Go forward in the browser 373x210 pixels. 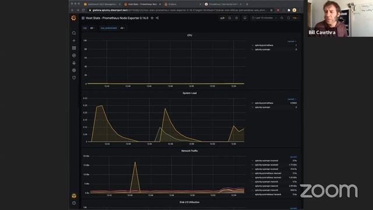(78, 10)
